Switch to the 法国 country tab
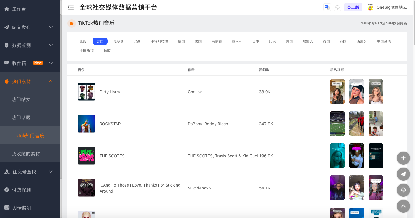This screenshot has height=218, width=415. pos(198,41)
